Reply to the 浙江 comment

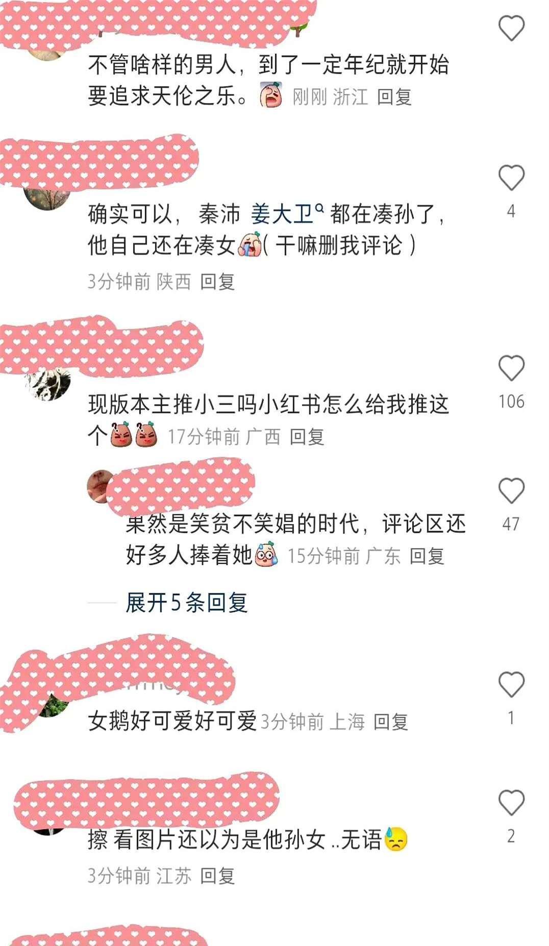(x=394, y=96)
